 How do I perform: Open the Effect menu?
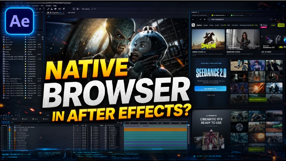[28, 6]
